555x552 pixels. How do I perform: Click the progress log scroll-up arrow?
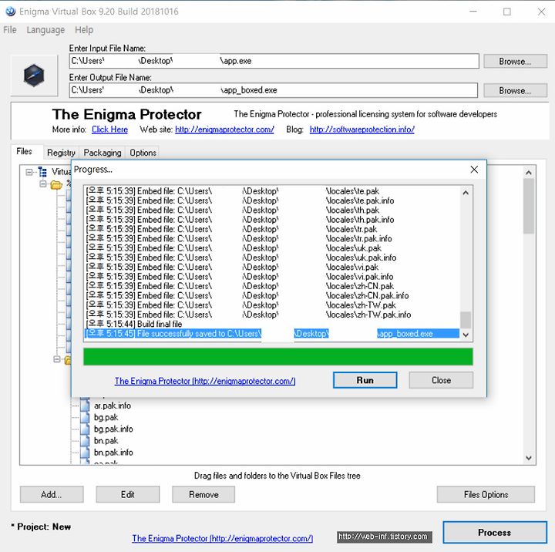coord(466,193)
